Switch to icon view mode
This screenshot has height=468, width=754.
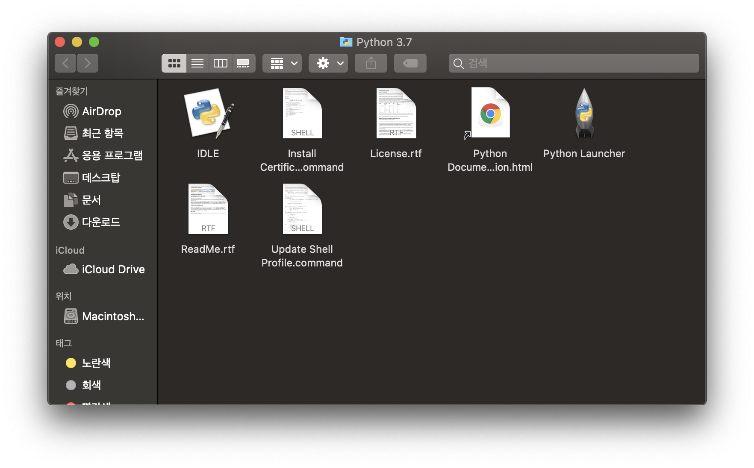(174, 63)
